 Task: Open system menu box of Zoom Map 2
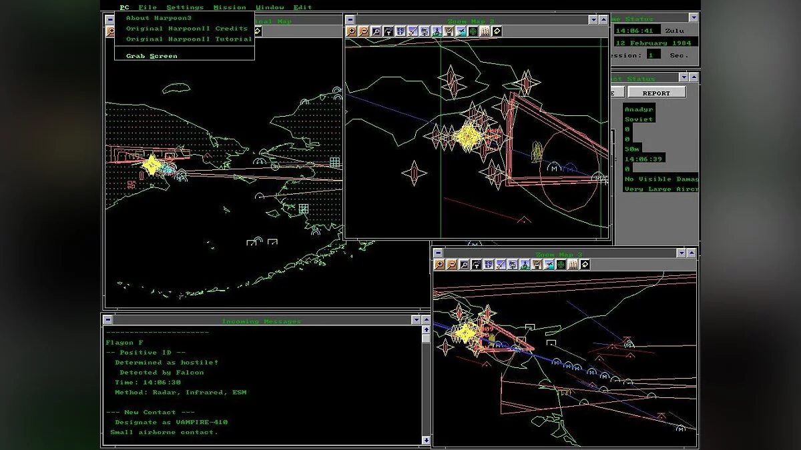click(350, 20)
